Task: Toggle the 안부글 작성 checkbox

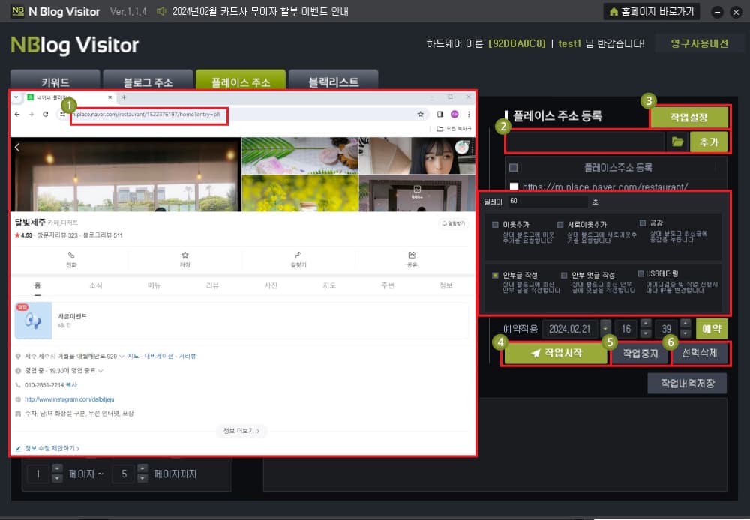Action: 495,275
